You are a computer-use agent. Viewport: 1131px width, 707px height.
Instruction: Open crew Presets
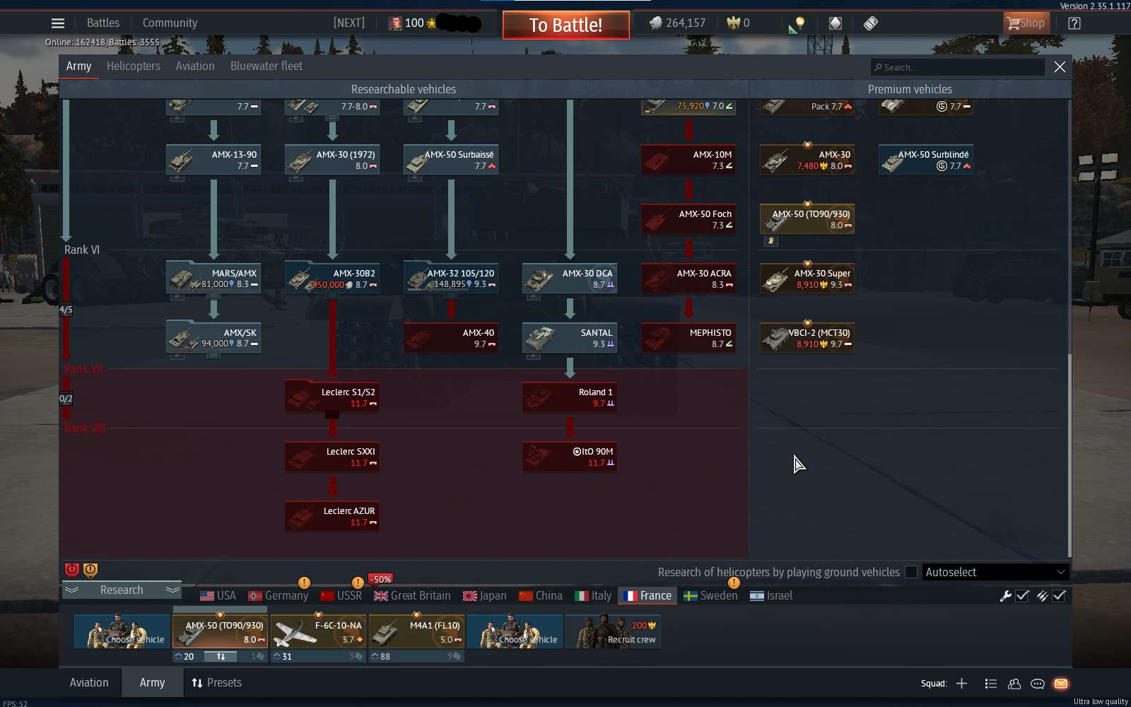tap(217, 682)
